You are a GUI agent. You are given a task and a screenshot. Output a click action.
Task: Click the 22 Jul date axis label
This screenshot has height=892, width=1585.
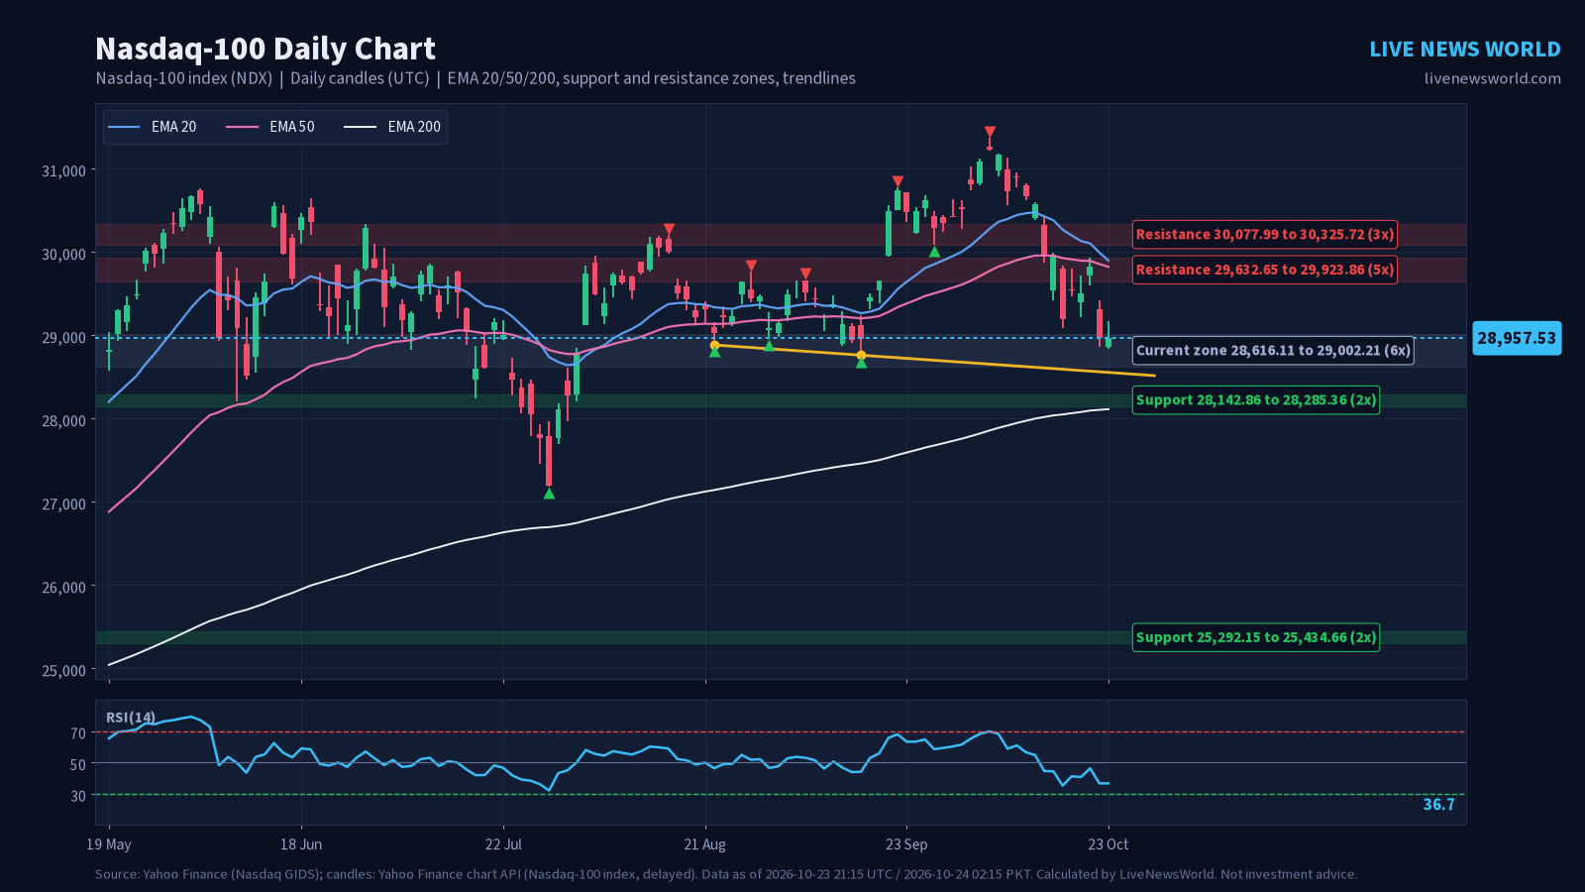(x=503, y=844)
